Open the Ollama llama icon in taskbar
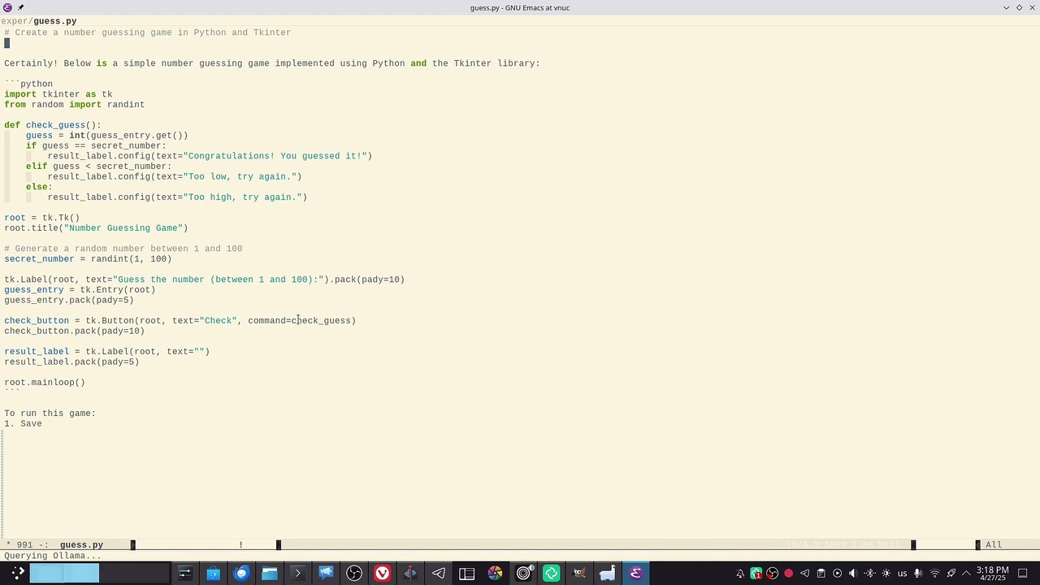The height and width of the screenshot is (585, 1040). click(607, 574)
